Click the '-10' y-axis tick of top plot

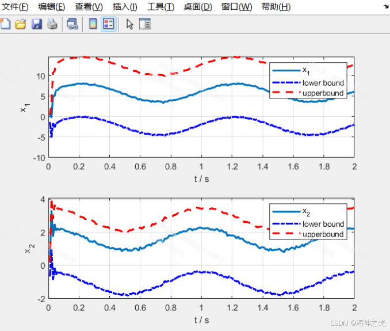coord(39,158)
